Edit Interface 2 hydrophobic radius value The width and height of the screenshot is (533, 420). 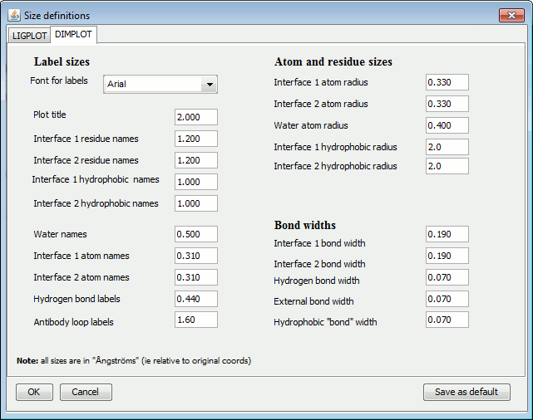447,166
